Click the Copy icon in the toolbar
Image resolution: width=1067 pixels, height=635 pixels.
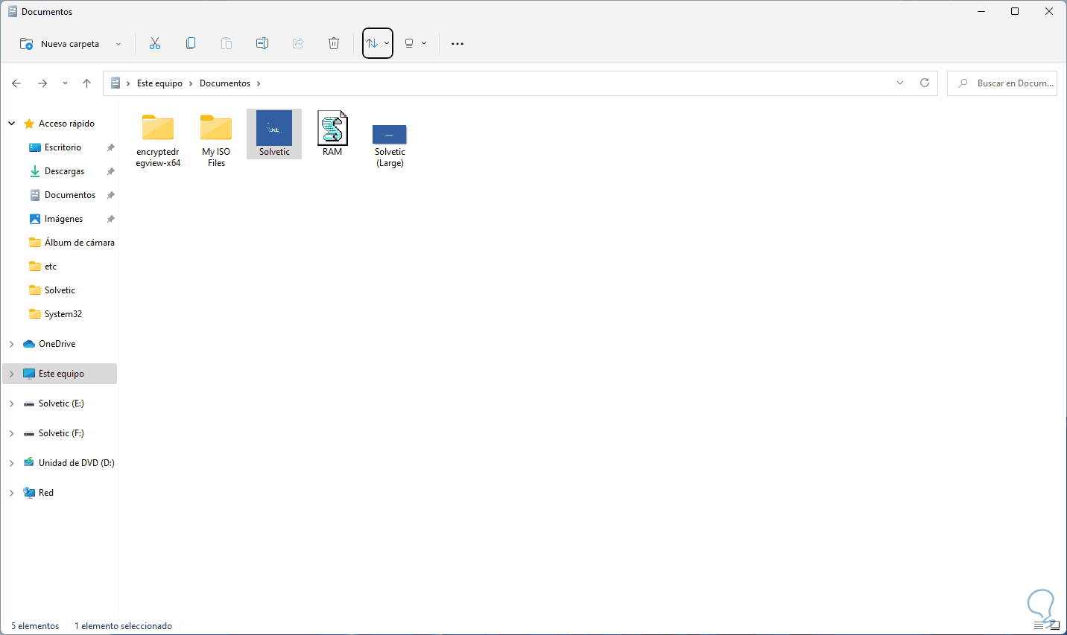(x=191, y=43)
